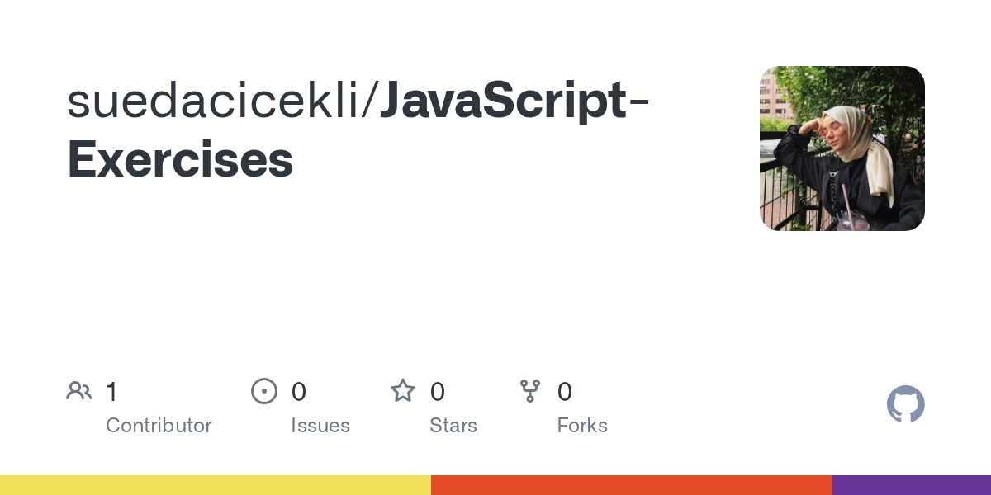
Task: Open the JavaScript-Exercises repository name
Action: tap(358, 130)
